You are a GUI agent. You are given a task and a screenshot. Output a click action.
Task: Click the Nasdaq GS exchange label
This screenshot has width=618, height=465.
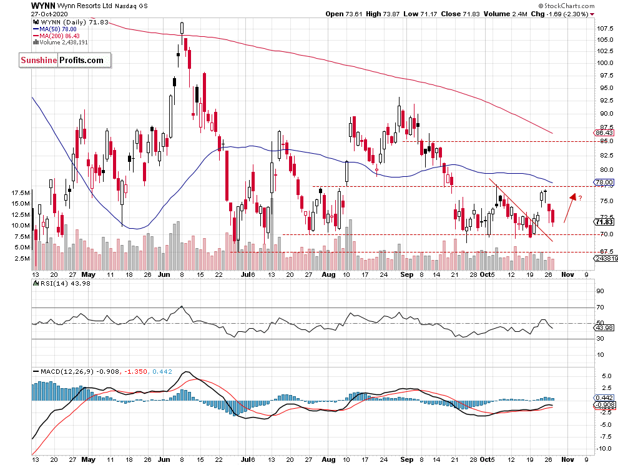131,6
